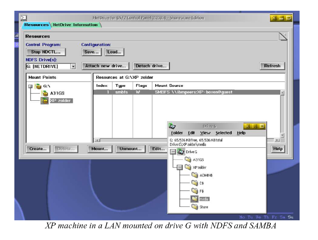Click the Drive G root disk icon
The height and width of the screenshot is (240, 318).
[181, 152]
